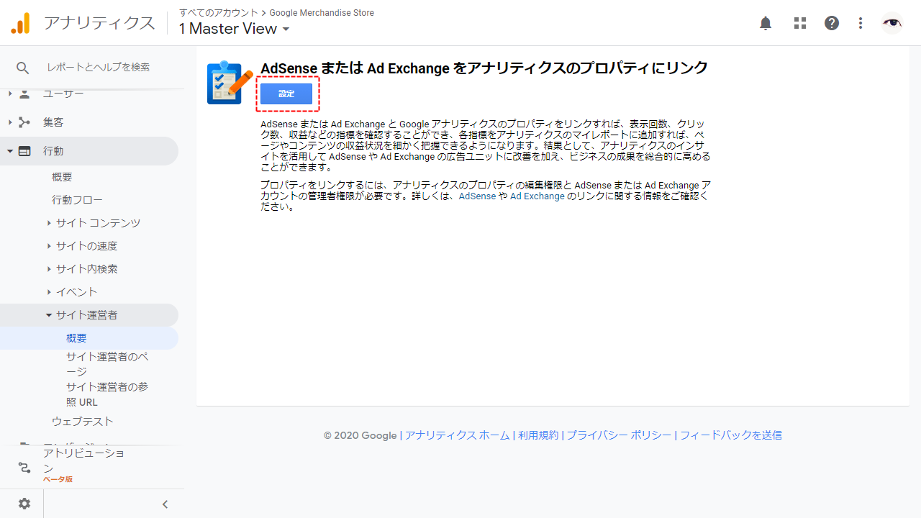Click the ユーザー person icon

(x=24, y=94)
